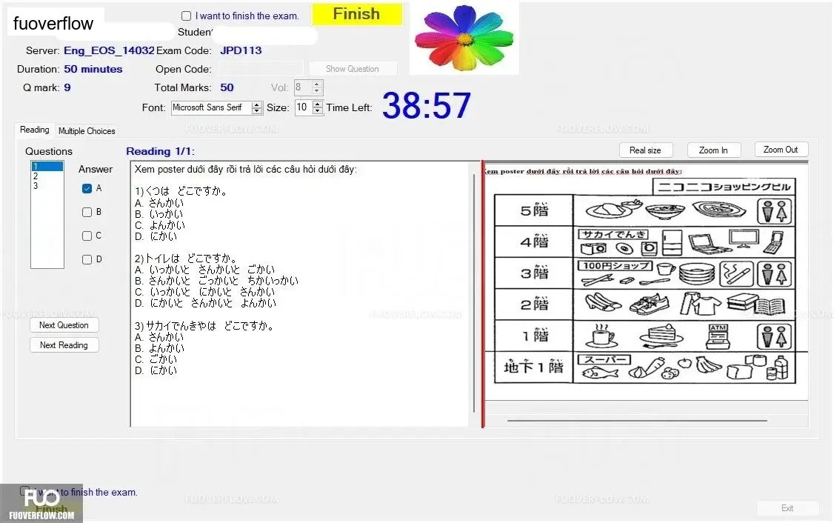Click the Zoom Out button
Screen dimensions: 834x523
(x=781, y=150)
